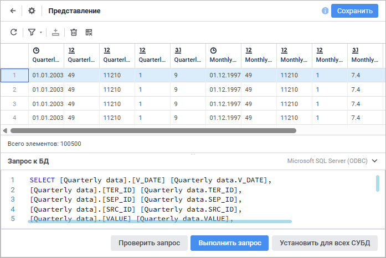Select row number 2 header cell
The height and width of the screenshot is (258, 386).
[14, 89]
